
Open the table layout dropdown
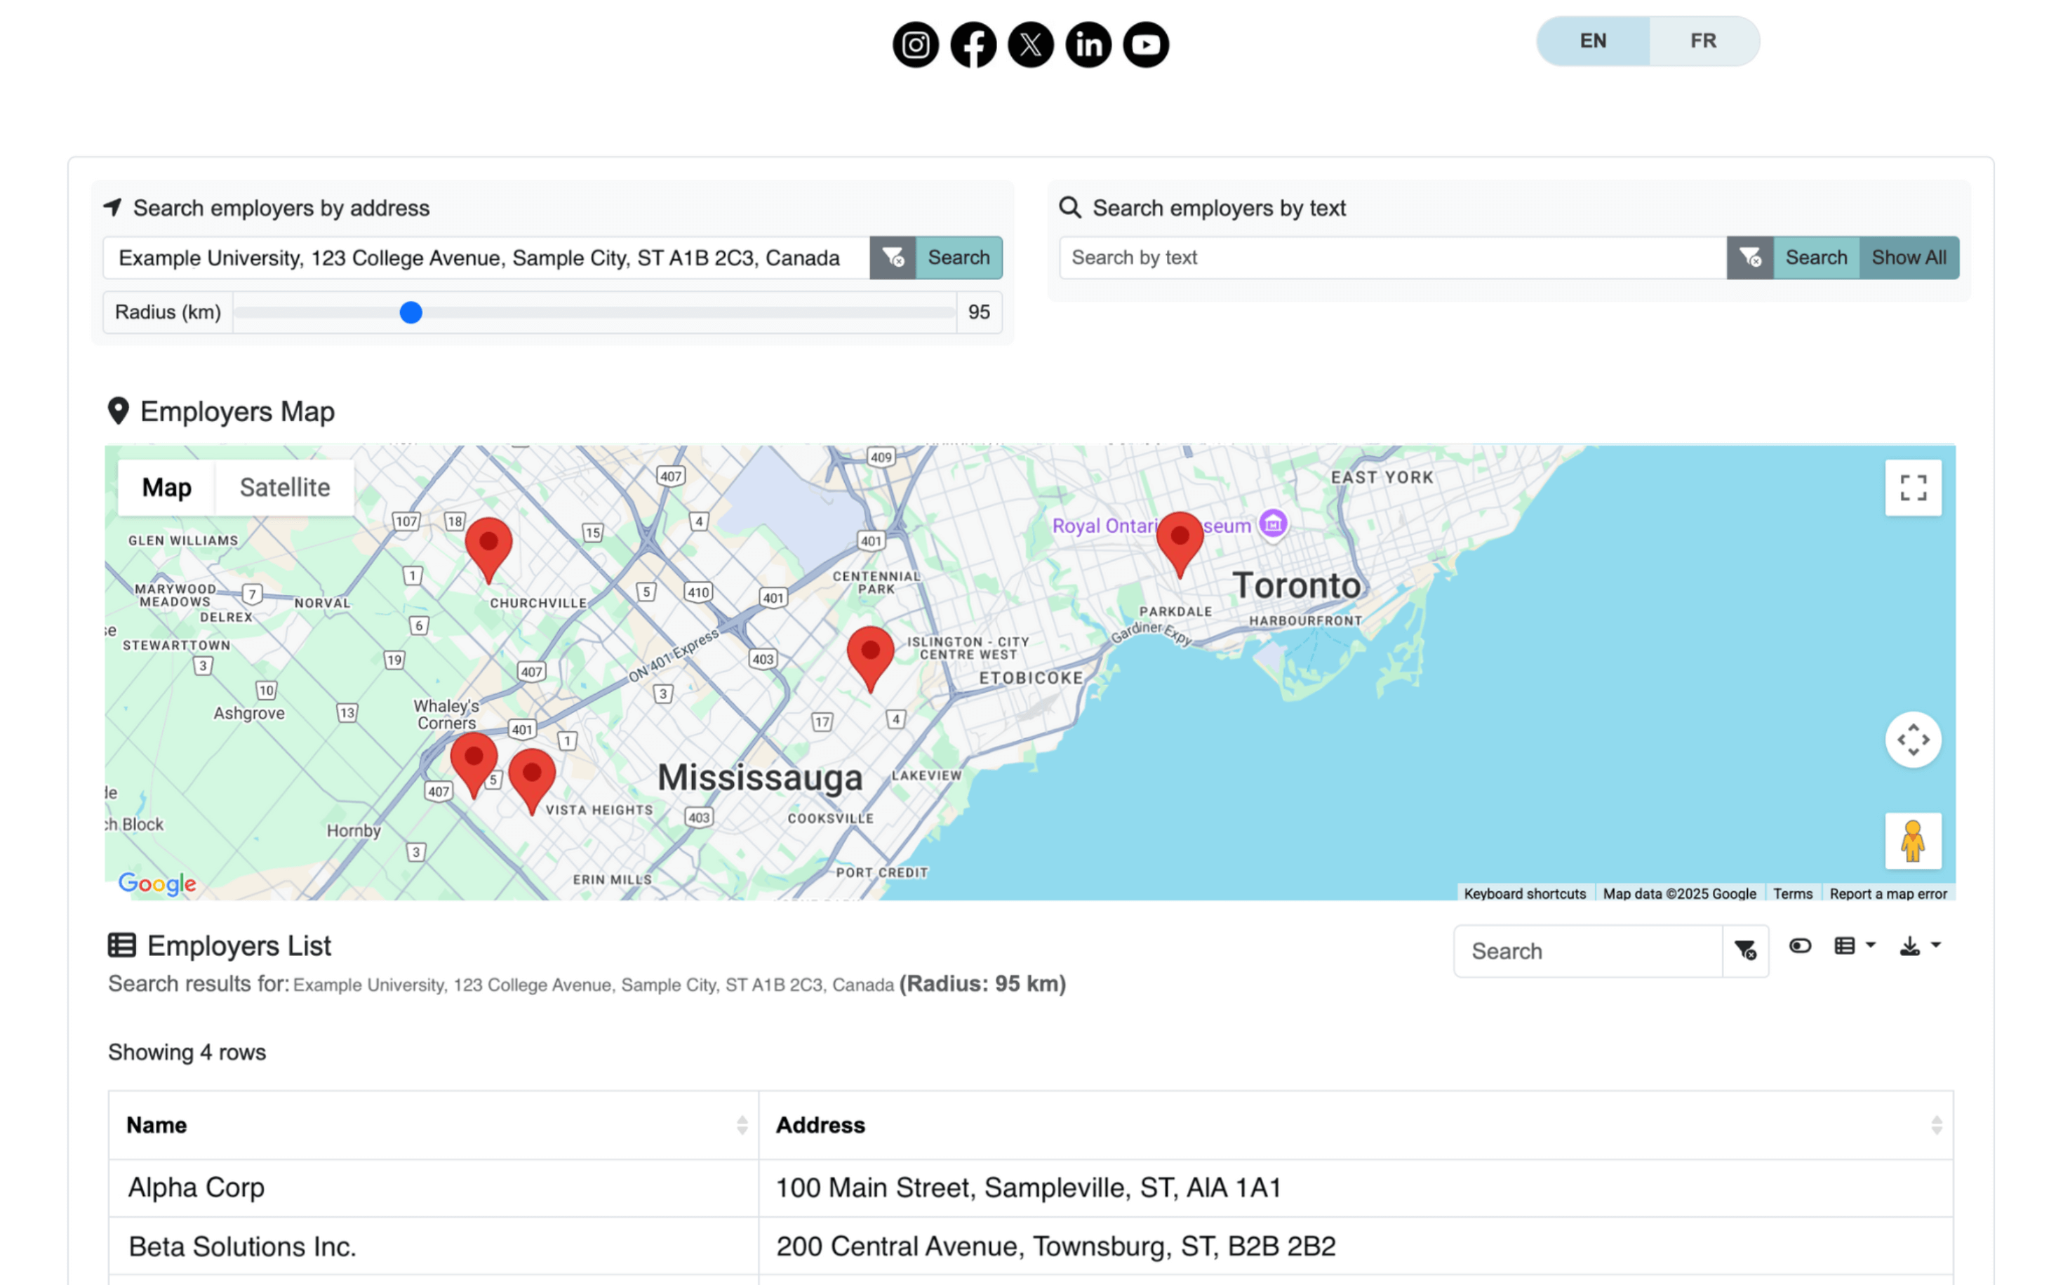pyautogui.click(x=1854, y=945)
